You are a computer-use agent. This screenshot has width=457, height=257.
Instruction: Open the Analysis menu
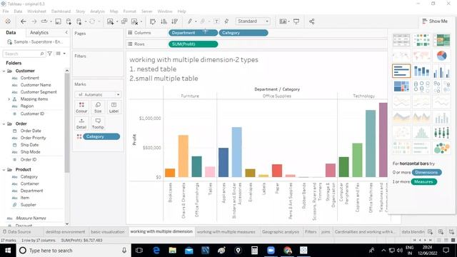click(x=97, y=11)
